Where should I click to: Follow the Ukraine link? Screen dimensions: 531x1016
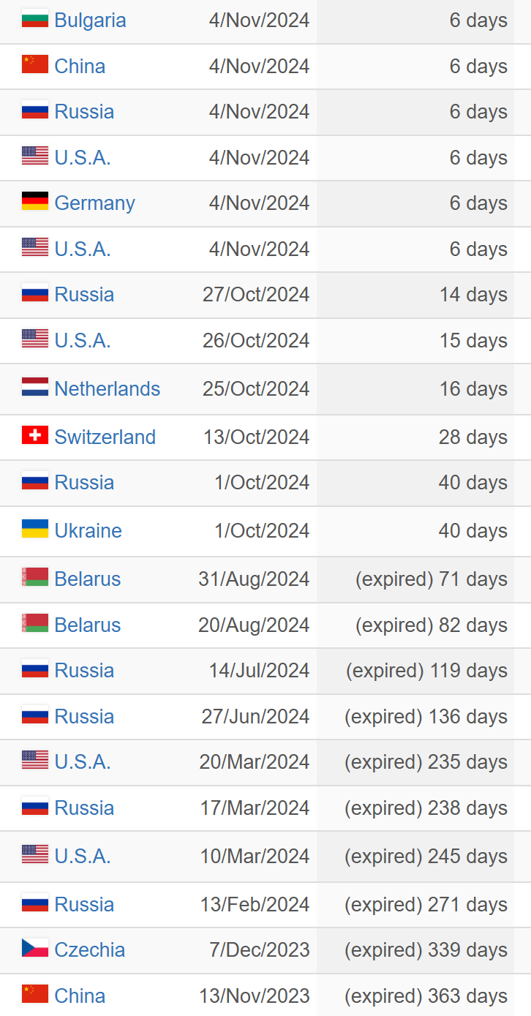[x=88, y=530]
